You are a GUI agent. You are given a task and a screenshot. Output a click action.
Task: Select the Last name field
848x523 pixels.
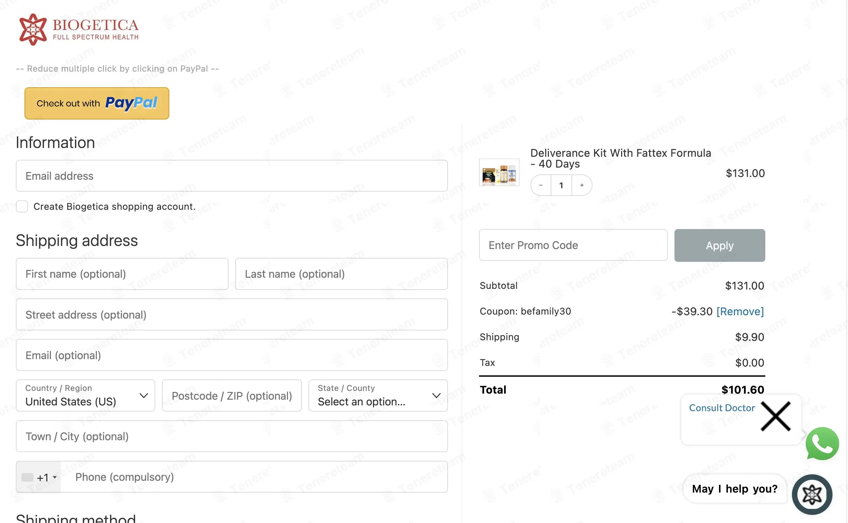tap(341, 274)
